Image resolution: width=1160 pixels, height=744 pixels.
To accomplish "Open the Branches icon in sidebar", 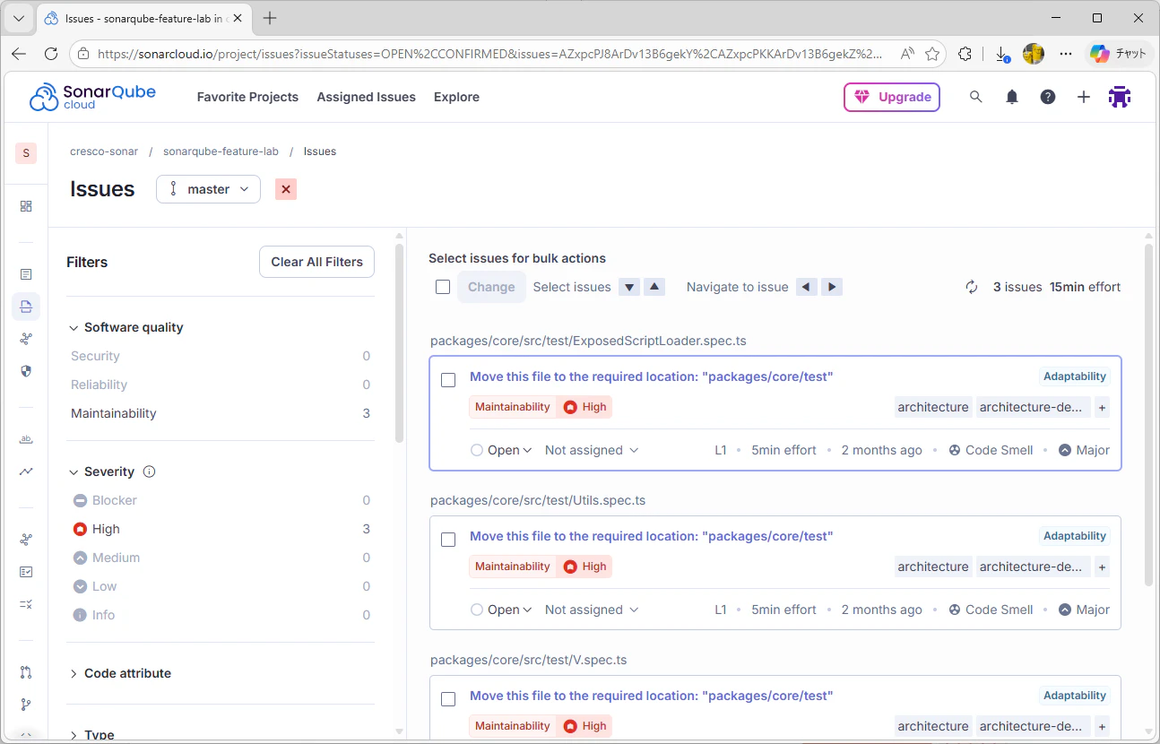I will (x=26, y=705).
